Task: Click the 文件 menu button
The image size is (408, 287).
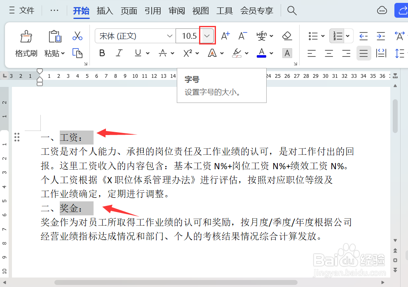Action: tap(27, 11)
